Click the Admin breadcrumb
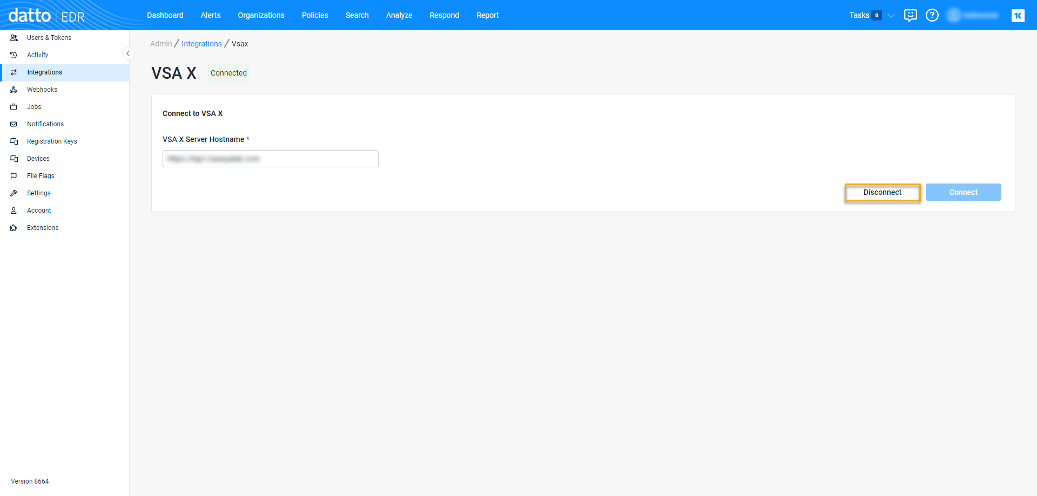 [x=161, y=44]
